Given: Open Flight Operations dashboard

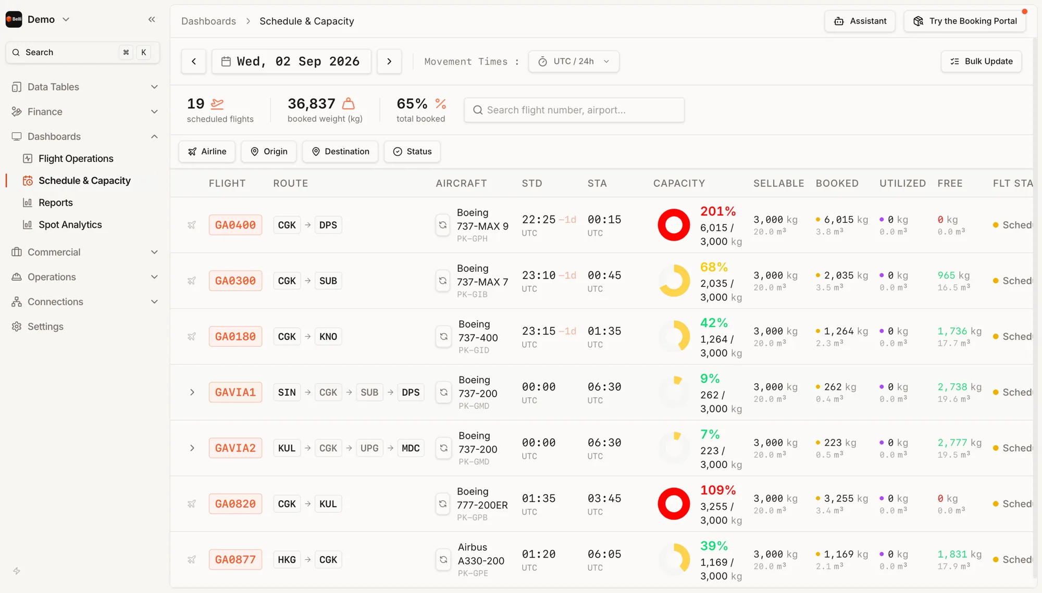Looking at the screenshot, I should click(x=76, y=158).
